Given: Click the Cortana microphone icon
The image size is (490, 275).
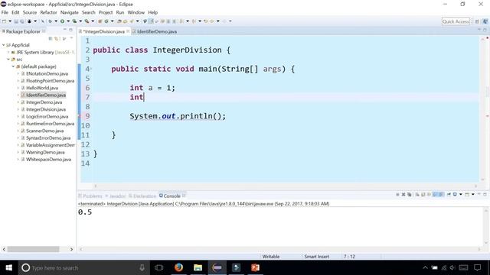Looking at the screenshot, I should click(142, 267).
